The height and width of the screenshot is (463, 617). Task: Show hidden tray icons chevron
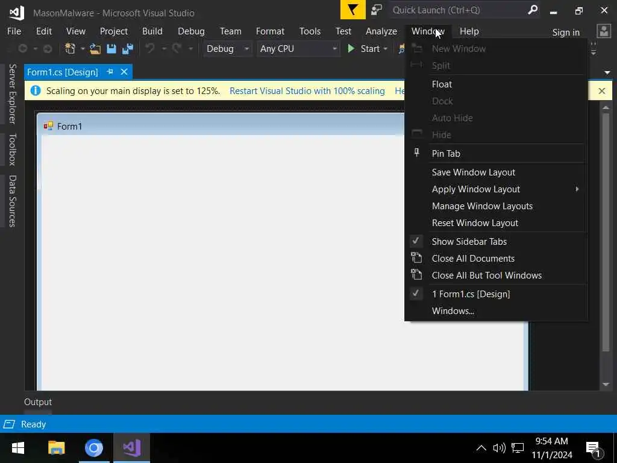481,448
